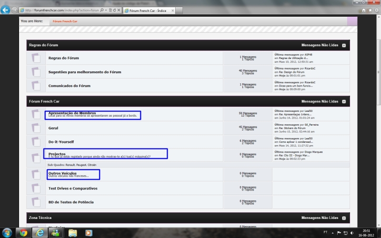This screenshot has height=238, width=381.
Task: Open Windows Live Messenger from the taskbar
Action: coord(56,233)
